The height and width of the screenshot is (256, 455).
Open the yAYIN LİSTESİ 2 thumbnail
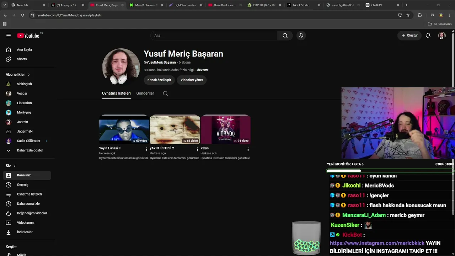coord(175,129)
